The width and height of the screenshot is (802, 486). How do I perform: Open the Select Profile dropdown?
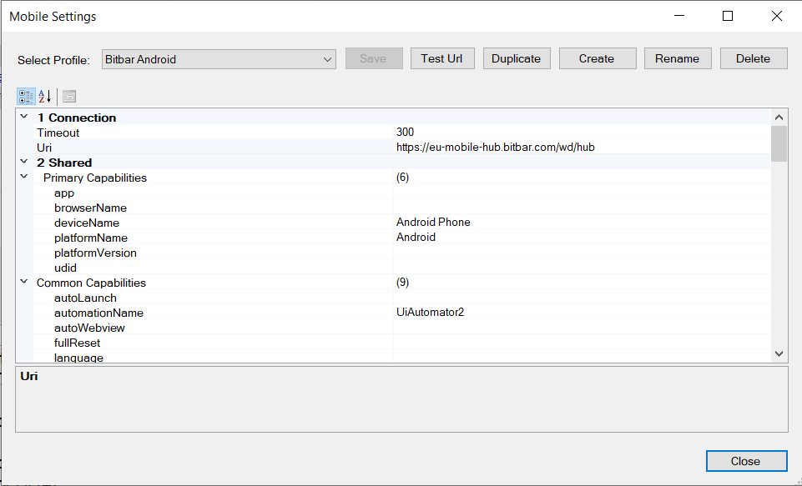pyautogui.click(x=219, y=59)
